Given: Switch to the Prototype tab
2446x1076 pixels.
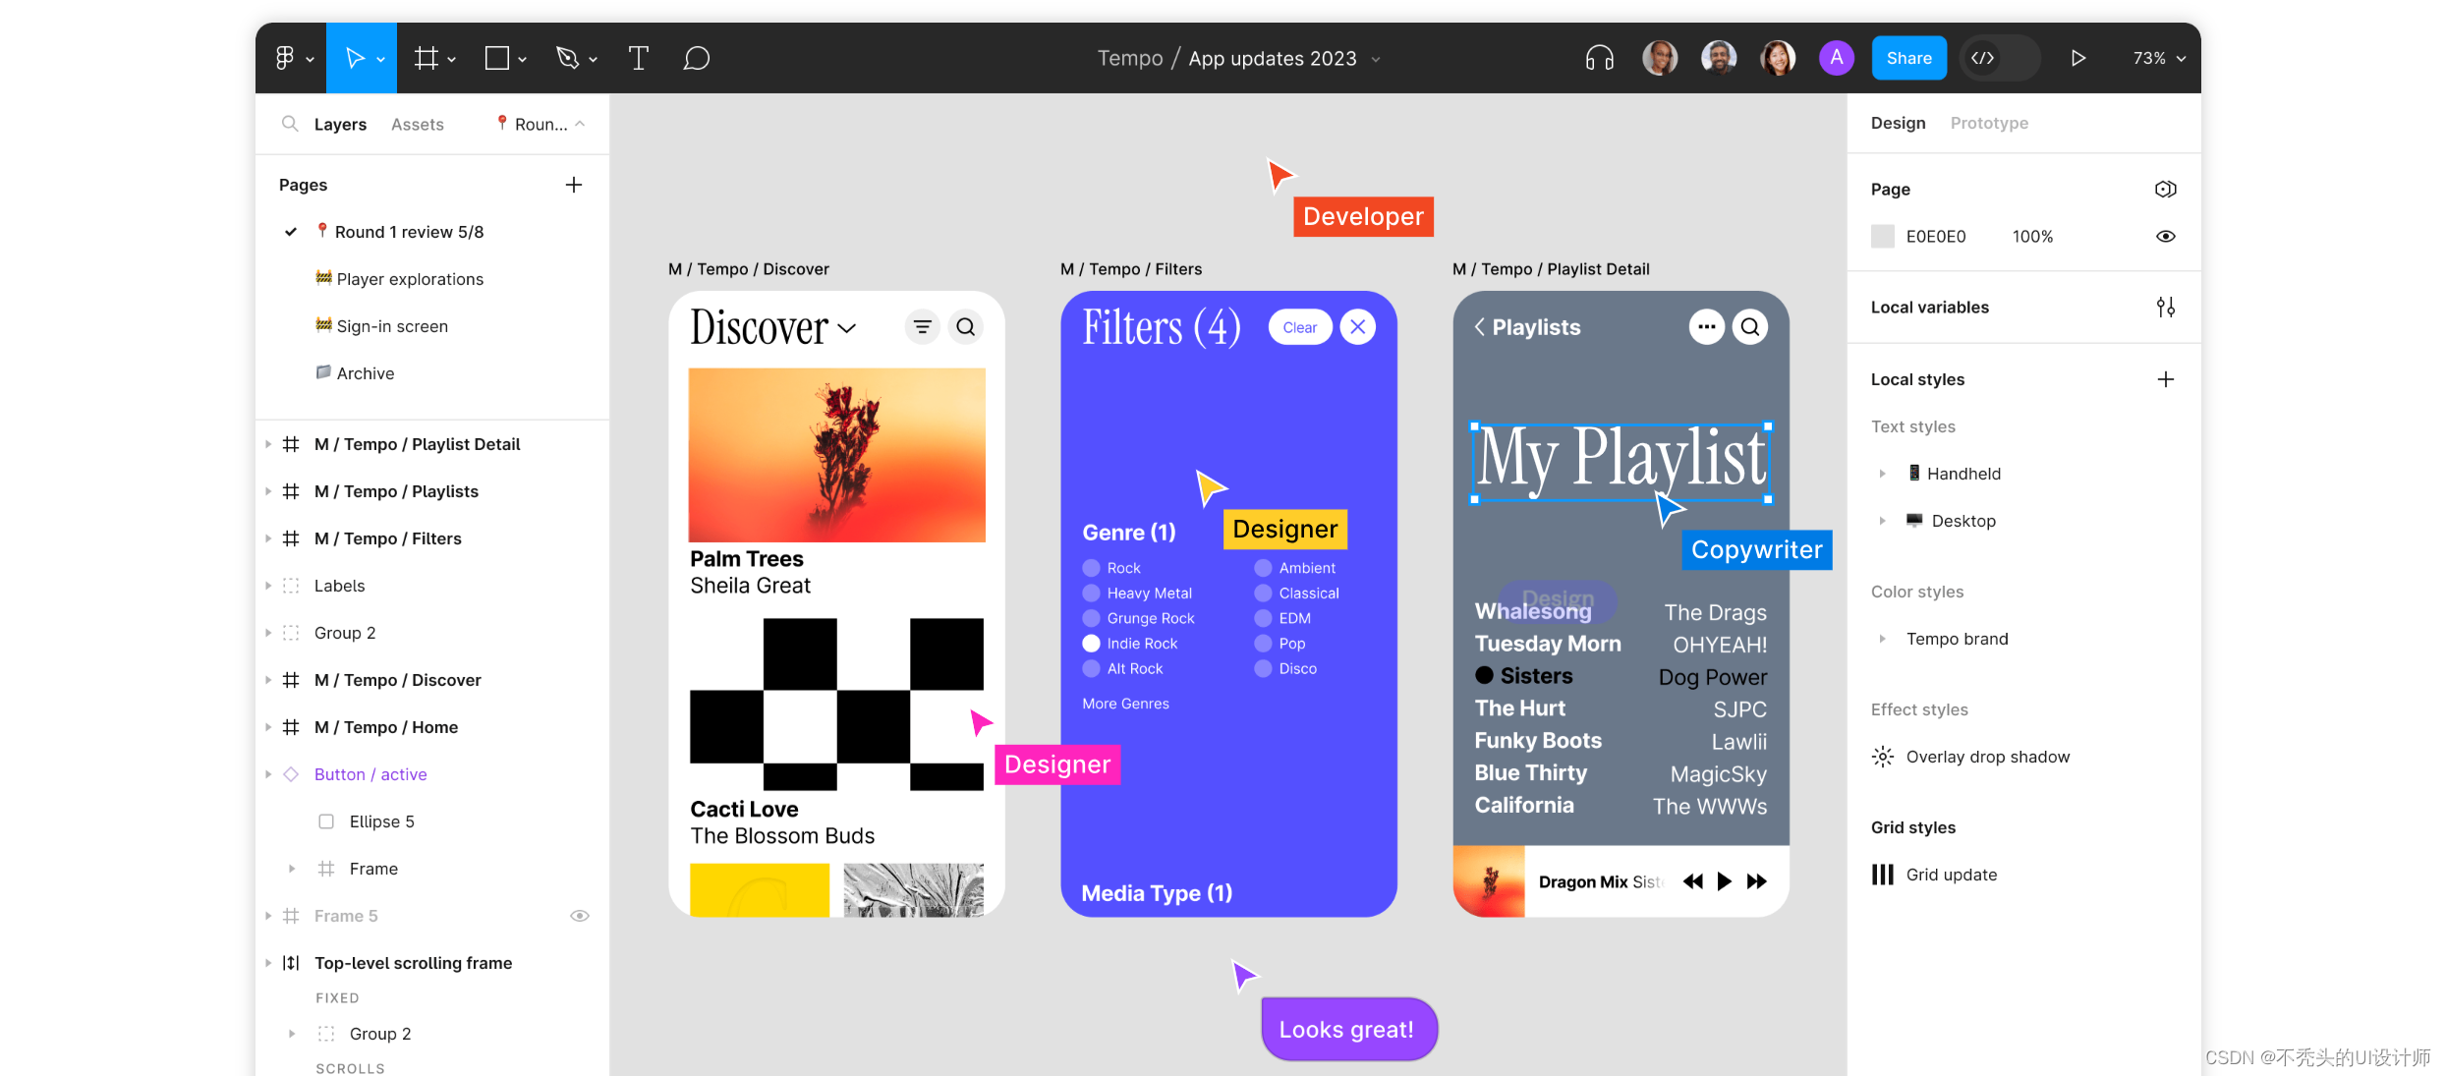Looking at the screenshot, I should click(1989, 123).
